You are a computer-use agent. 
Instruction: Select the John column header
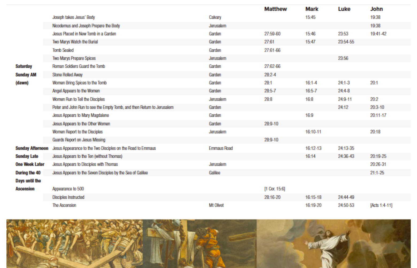pyautogui.click(x=376, y=9)
